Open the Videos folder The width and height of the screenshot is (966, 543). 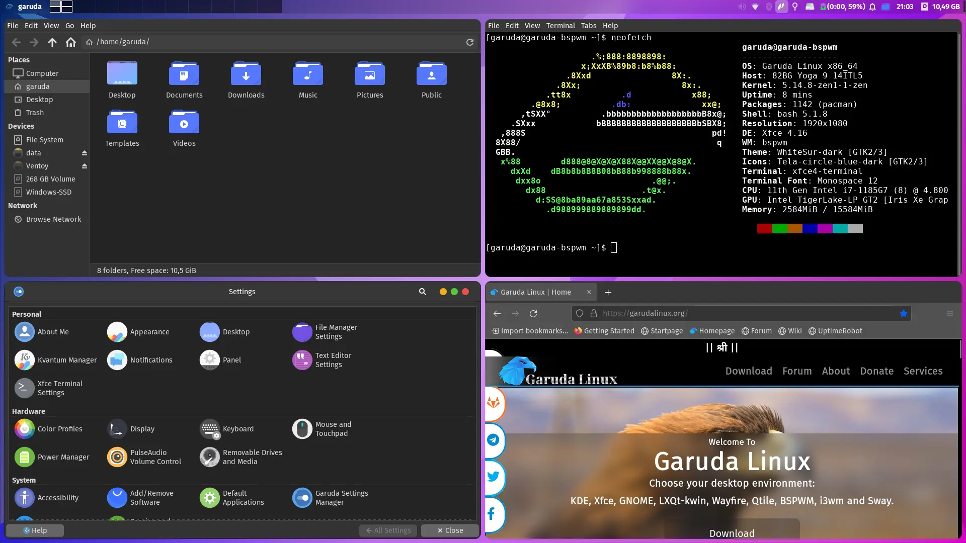184,128
